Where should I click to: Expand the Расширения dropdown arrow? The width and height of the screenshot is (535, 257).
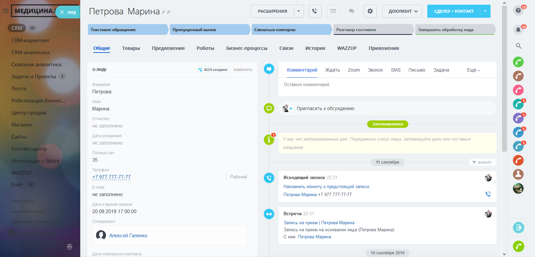tap(299, 11)
